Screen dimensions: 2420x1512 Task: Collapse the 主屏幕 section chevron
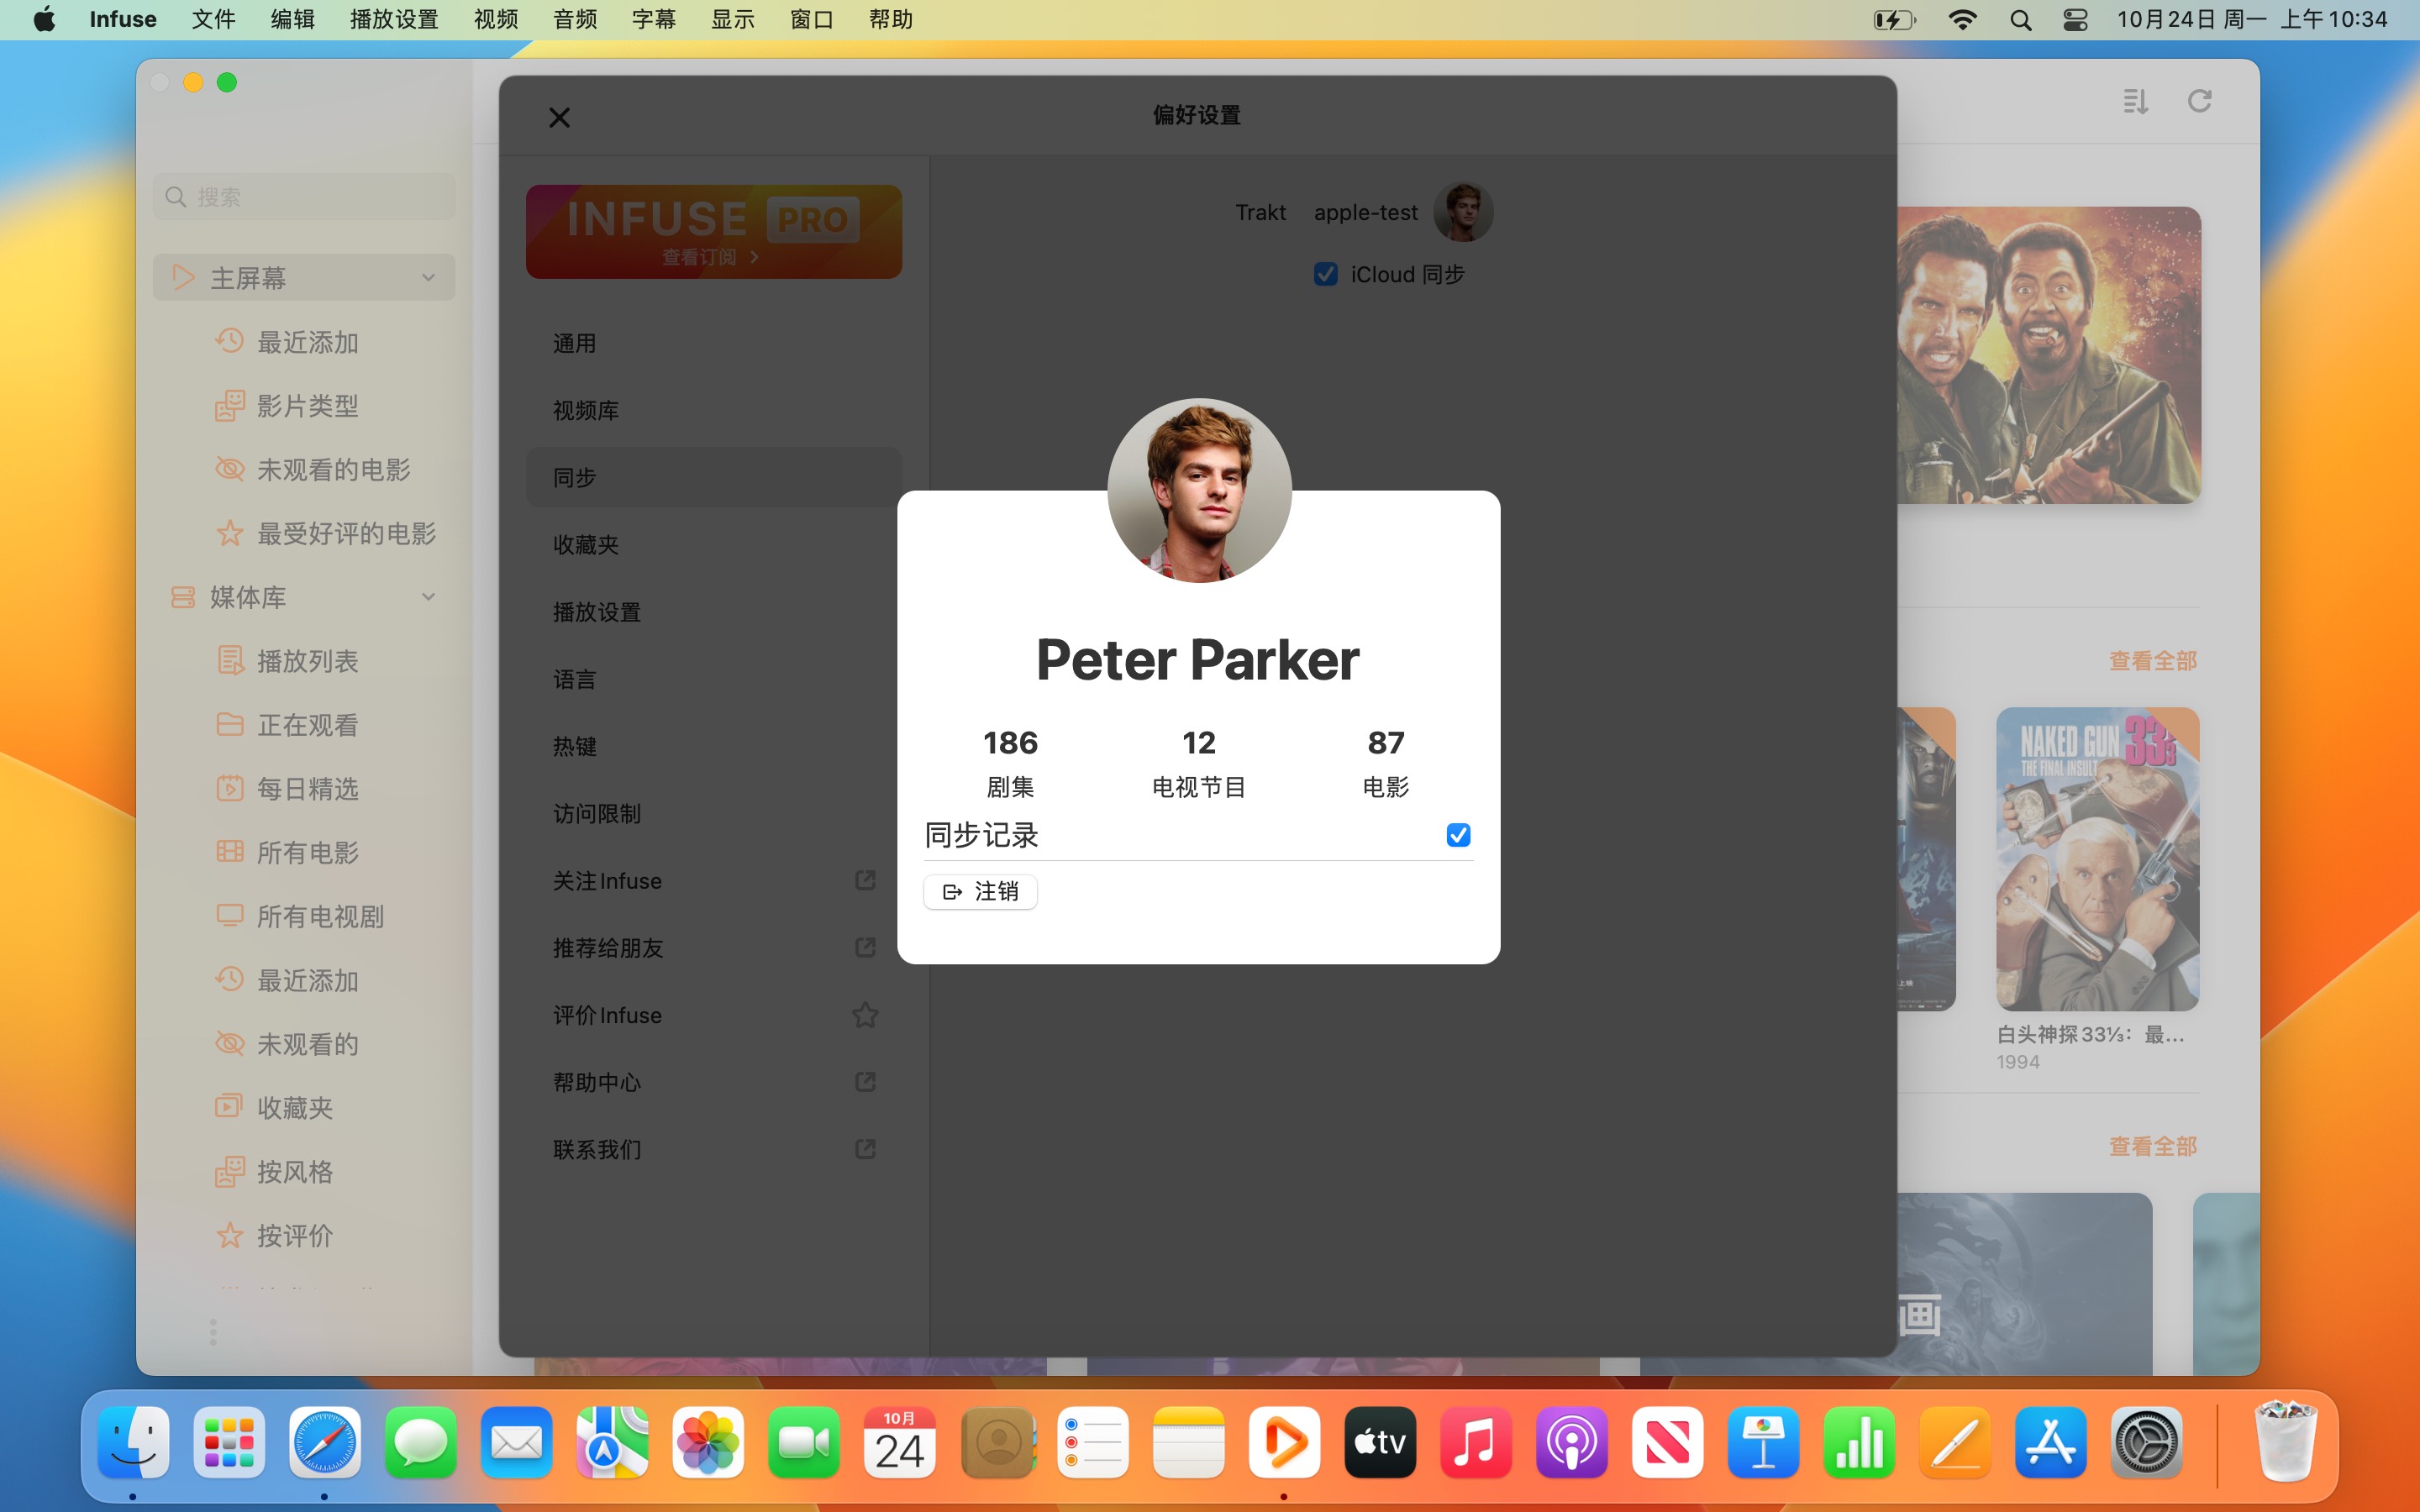428,278
